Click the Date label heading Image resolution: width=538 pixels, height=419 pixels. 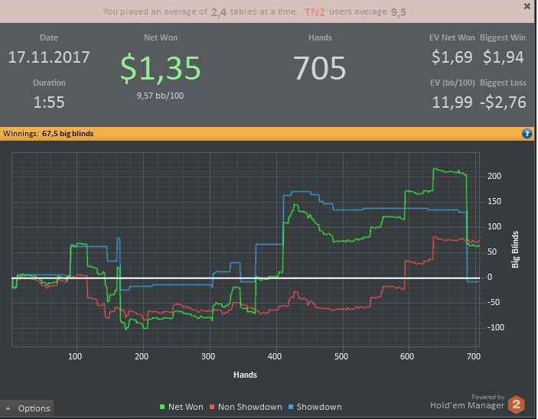(x=49, y=37)
